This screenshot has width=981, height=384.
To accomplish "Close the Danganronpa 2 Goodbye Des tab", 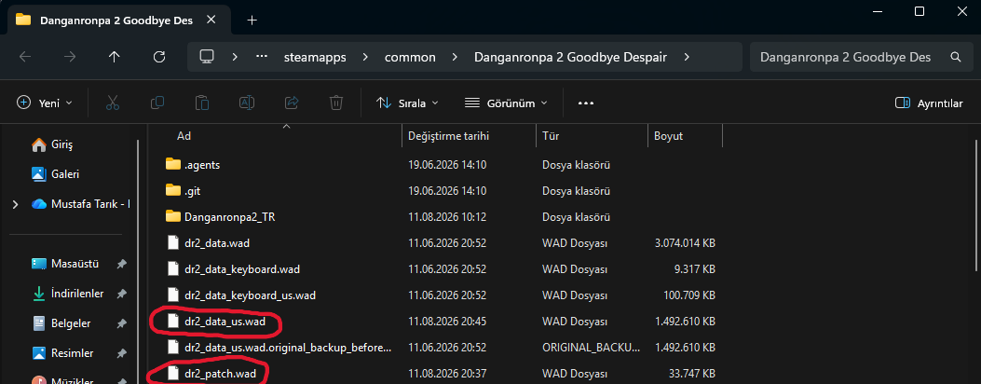I will coord(211,20).
